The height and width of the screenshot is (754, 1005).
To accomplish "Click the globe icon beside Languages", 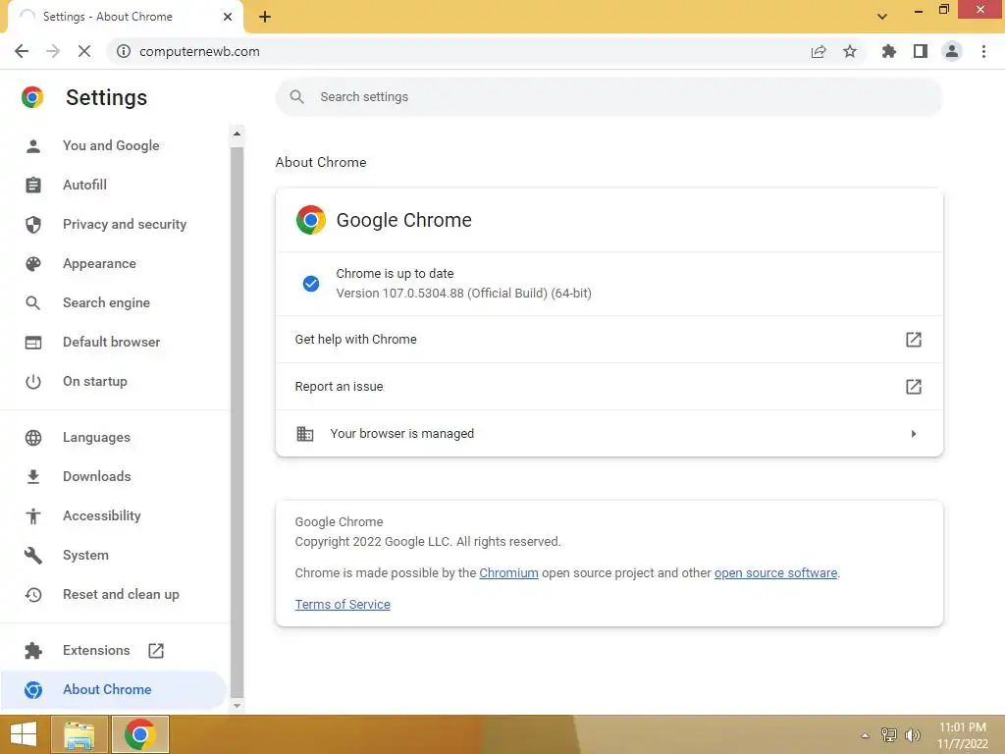I will click(33, 437).
